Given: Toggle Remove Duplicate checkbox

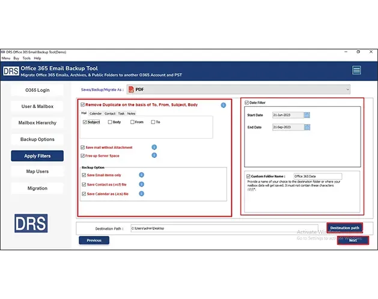Looking at the screenshot, I should point(82,104).
